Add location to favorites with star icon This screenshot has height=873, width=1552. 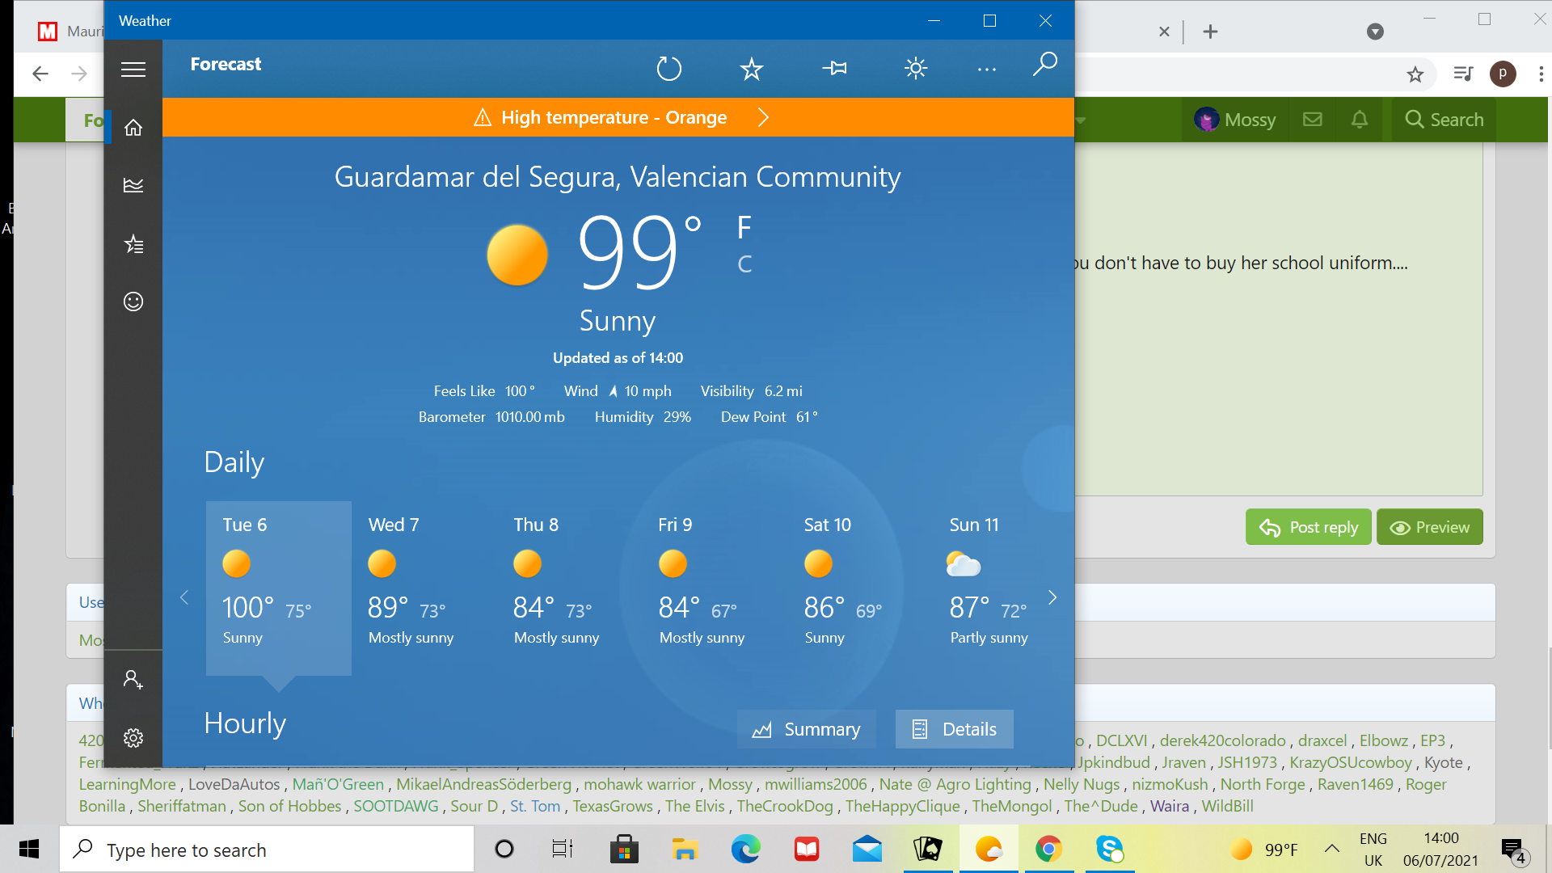click(752, 69)
